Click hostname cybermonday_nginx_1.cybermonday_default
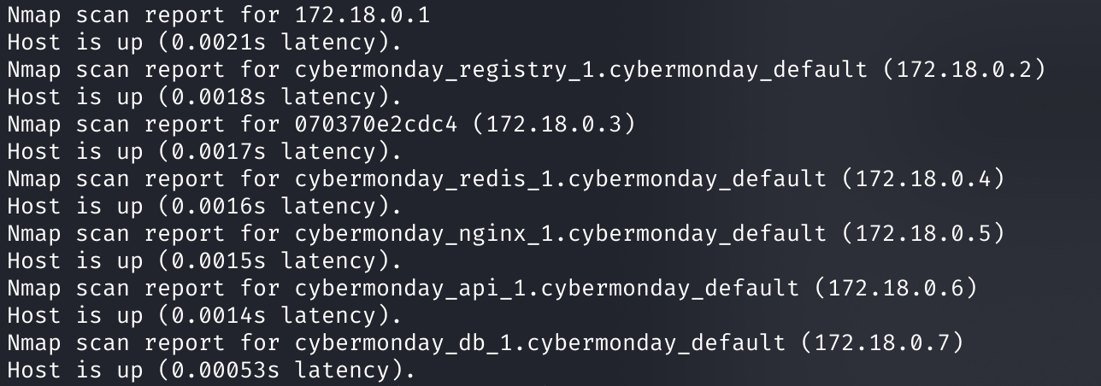This screenshot has height=386, width=1101. tap(561, 234)
